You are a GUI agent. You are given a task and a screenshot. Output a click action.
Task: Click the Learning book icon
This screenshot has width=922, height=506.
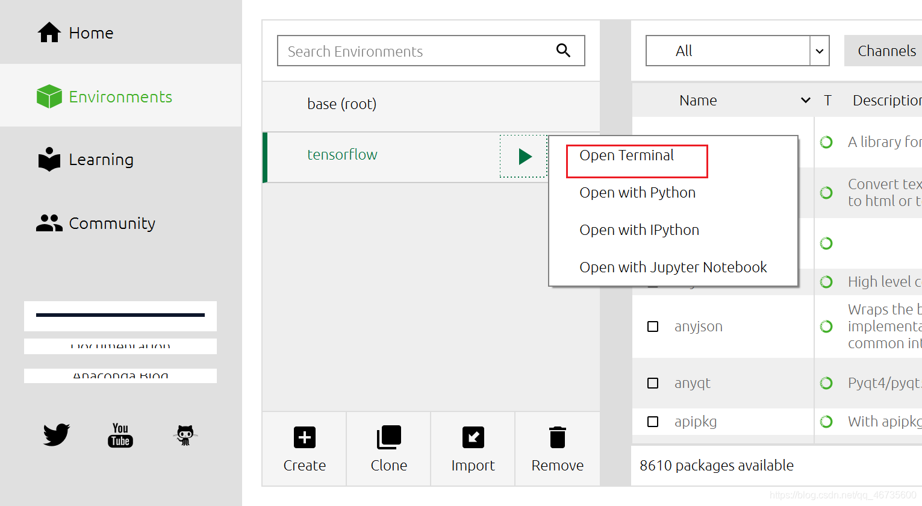coord(49,160)
